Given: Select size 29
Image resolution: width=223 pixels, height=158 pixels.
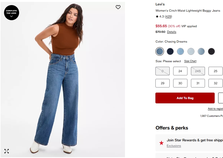Looking at the screenshot, I should 163,83.
